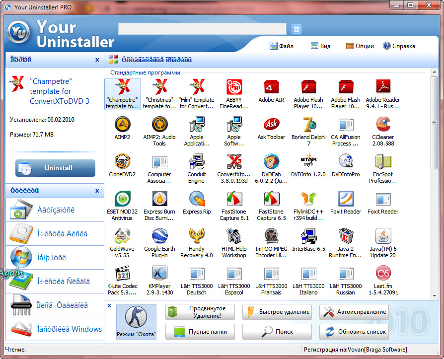Screen dimensions: 444x359
Task: Activate Режим "Охота" hunter mode
Action: (136, 322)
